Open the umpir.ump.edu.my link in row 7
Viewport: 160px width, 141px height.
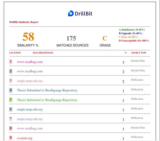(x=30, y=119)
